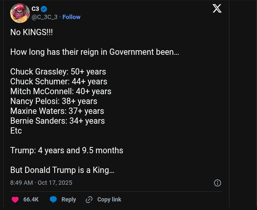This screenshot has height=210, width=257.
Task: Open the C3 profile avatar
Action: (20, 13)
